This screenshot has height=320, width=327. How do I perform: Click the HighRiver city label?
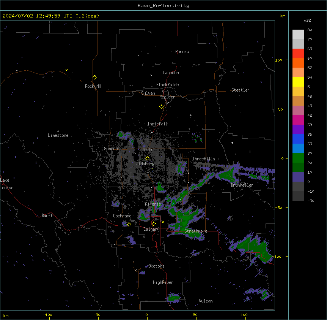163,282
